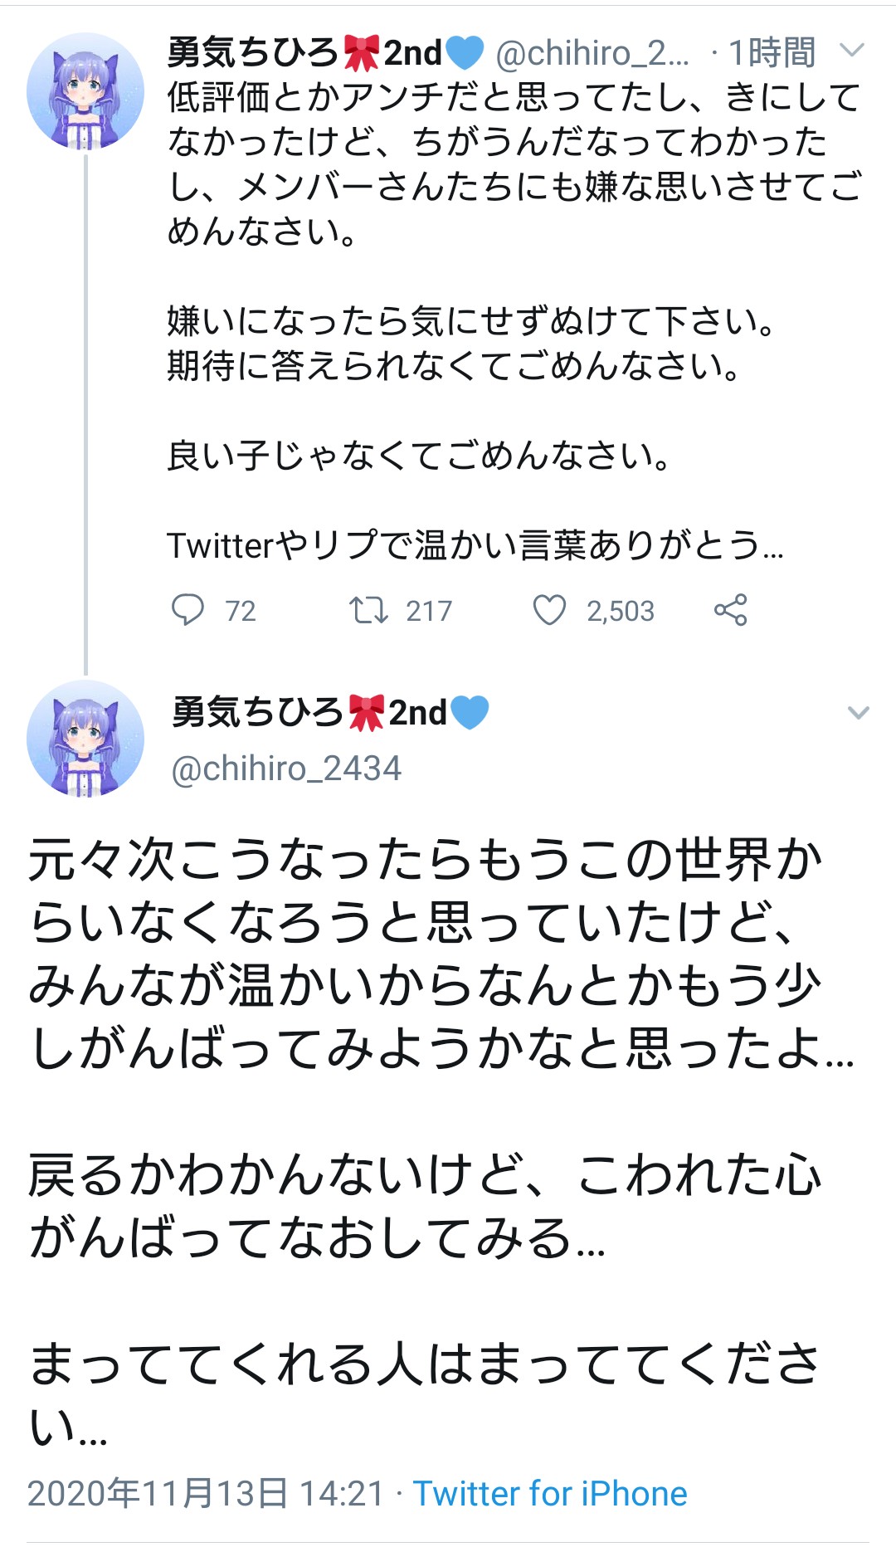Tap the share icon on the first tweet
Image resolution: width=896 pixels, height=1547 pixels.
coord(730,610)
